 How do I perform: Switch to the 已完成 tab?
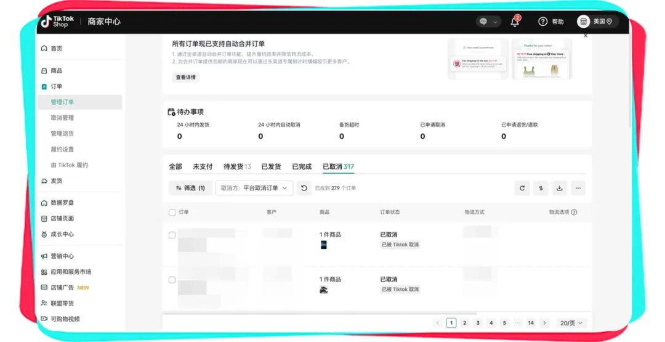point(302,166)
